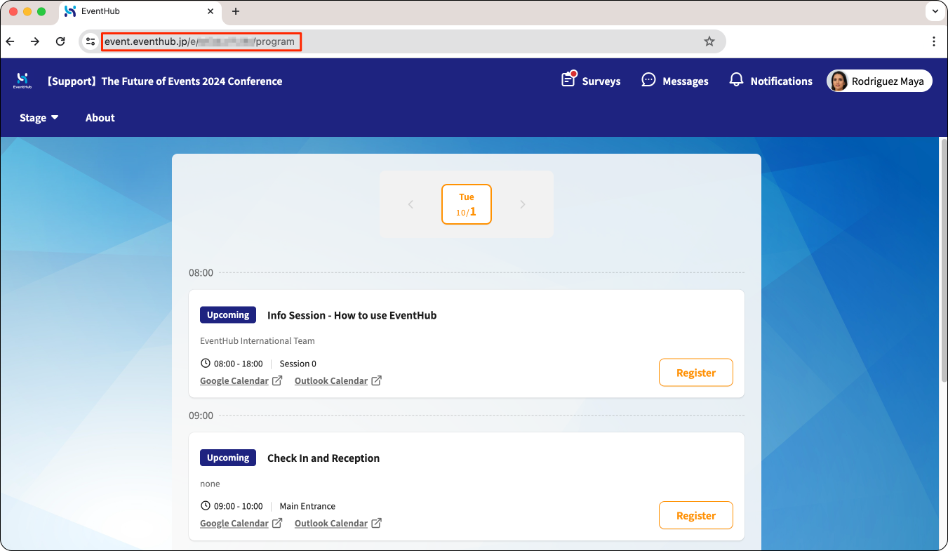Register for Check In and Reception
Viewport: 948px width, 551px height.
(x=696, y=515)
